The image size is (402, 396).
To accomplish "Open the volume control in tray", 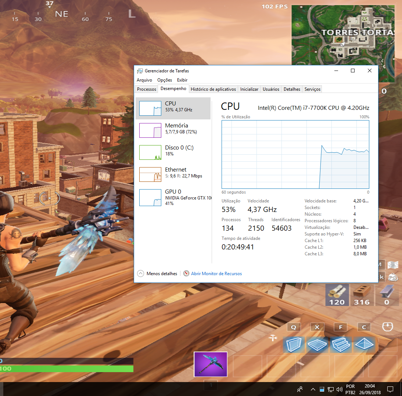I will (x=340, y=389).
